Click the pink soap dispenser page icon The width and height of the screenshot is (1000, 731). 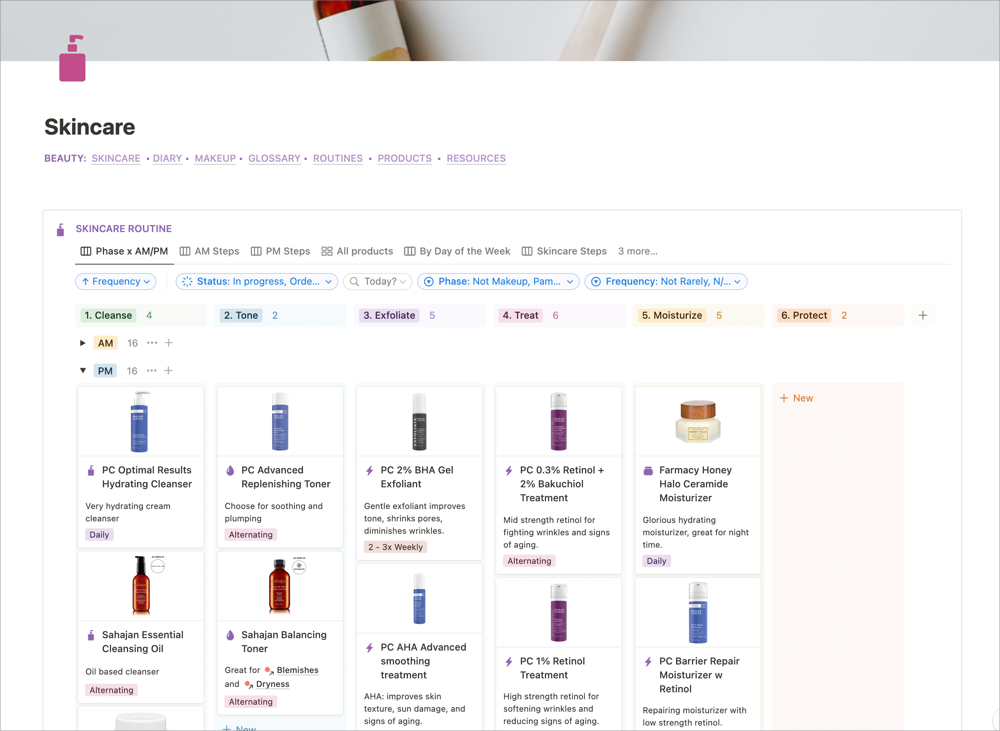[72, 58]
